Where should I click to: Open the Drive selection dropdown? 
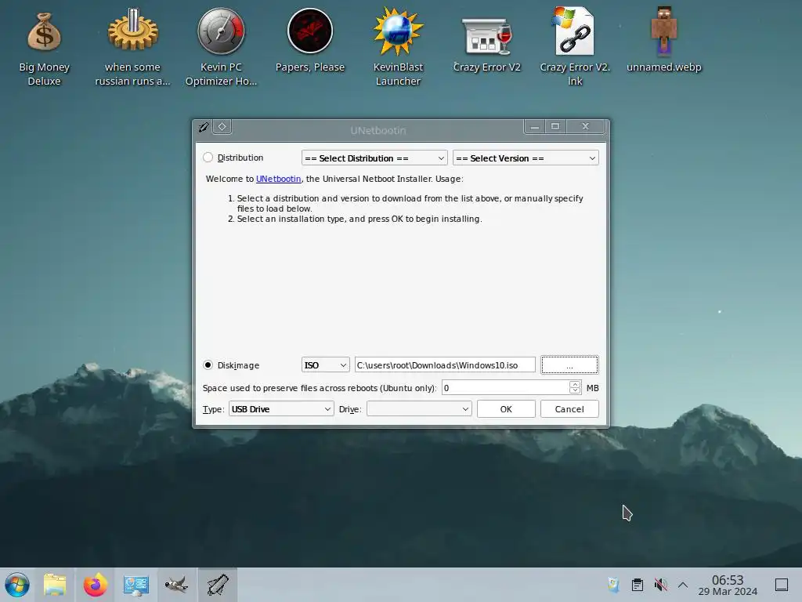[419, 409]
